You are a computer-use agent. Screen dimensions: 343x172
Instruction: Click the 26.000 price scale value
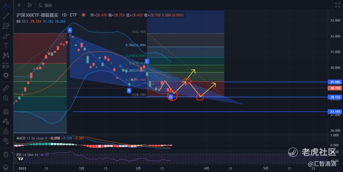[x=335, y=130]
